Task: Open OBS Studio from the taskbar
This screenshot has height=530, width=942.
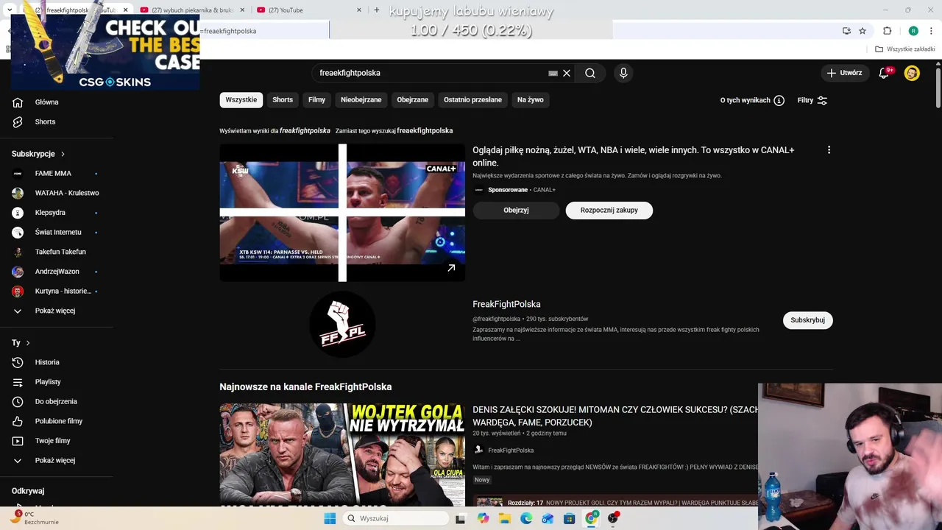Action: click(613, 518)
